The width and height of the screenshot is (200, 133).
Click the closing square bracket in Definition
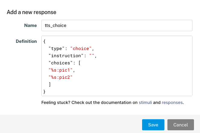(50, 84)
